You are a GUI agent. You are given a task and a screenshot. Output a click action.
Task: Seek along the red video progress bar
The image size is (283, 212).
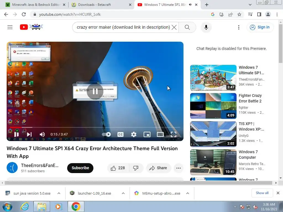point(95,128)
